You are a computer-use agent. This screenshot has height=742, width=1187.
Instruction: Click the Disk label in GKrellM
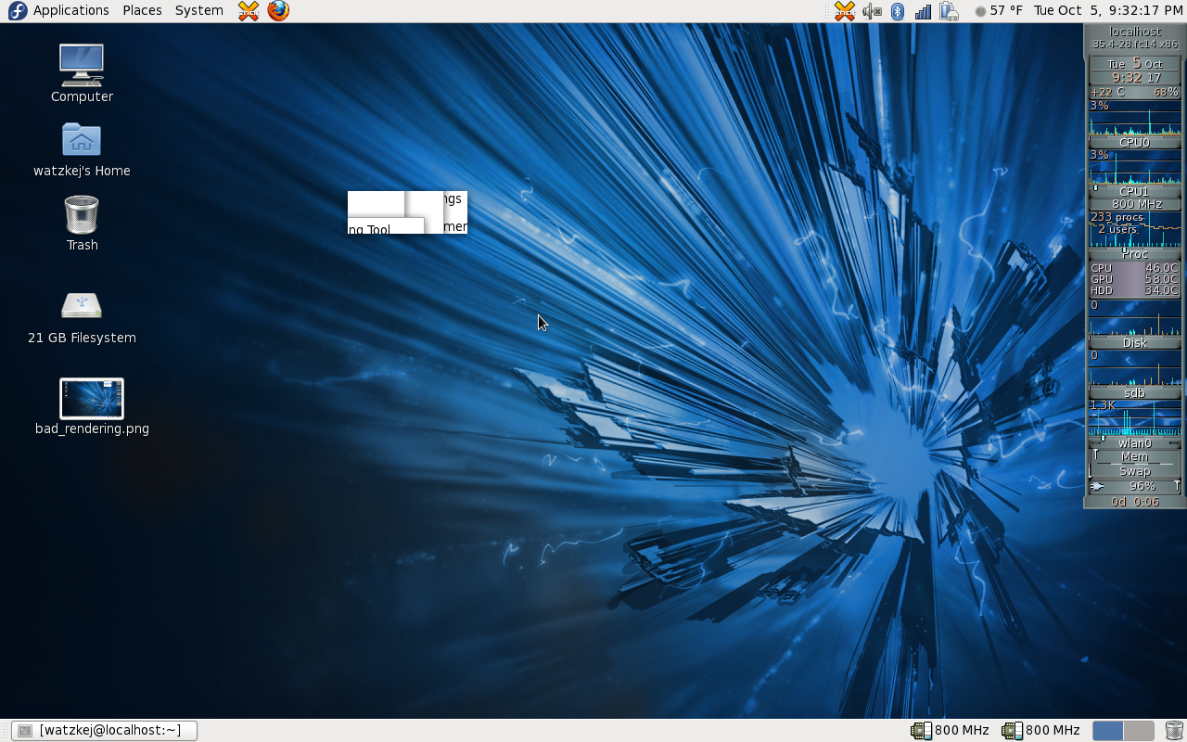click(x=1134, y=343)
